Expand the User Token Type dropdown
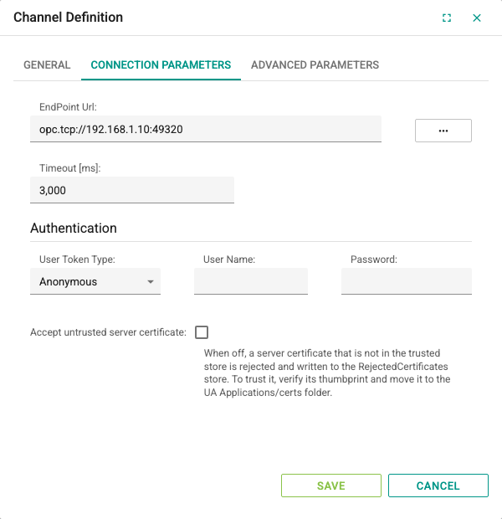The height and width of the screenshot is (519, 502). pos(95,281)
